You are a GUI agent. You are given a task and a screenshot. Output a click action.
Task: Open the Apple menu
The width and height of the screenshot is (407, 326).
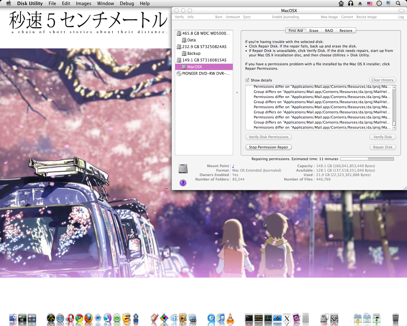tap(9, 3)
